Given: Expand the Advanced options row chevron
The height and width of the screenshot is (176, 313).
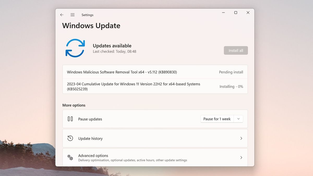Looking at the screenshot, I should pyautogui.click(x=241, y=157).
